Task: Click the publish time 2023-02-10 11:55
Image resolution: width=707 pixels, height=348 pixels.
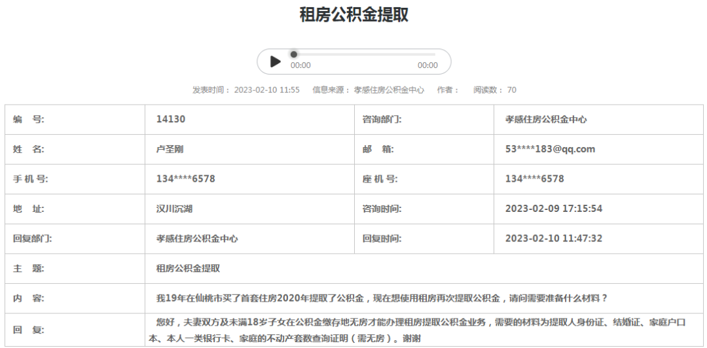Action: click(266, 90)
